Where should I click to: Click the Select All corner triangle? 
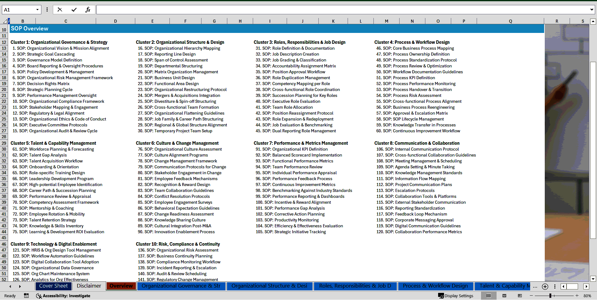click(5, 21)
